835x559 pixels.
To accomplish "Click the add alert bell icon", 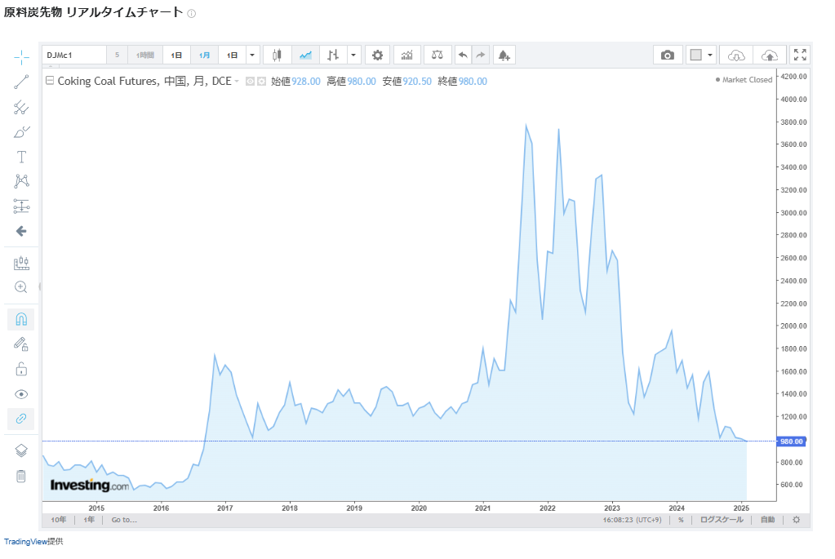I will [x=504, y=55].
